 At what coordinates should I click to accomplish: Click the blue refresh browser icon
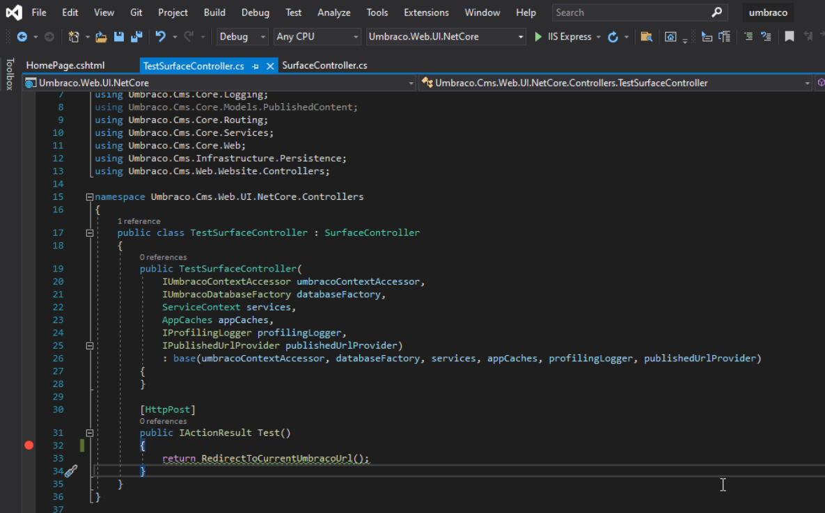click(x=613, y=37)
